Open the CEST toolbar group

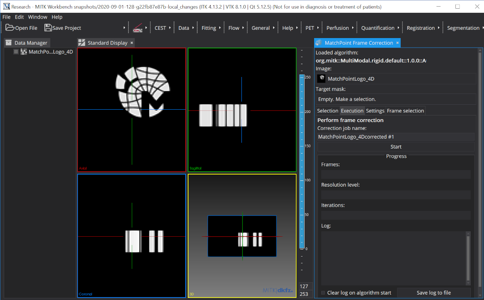click(160, 28)
